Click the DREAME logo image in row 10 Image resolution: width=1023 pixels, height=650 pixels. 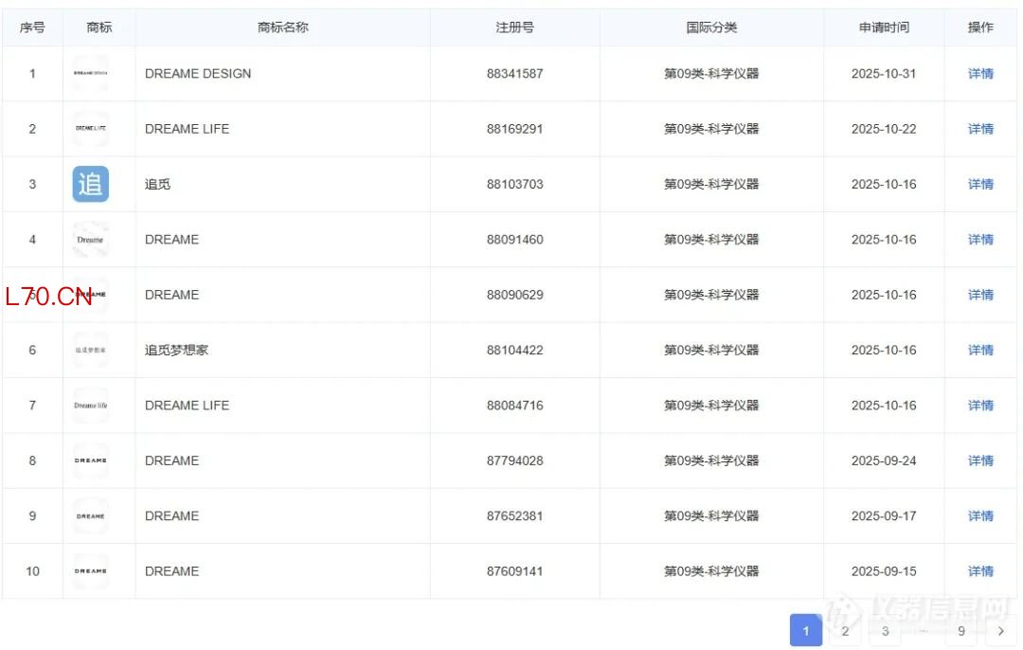tap(91, 571)
